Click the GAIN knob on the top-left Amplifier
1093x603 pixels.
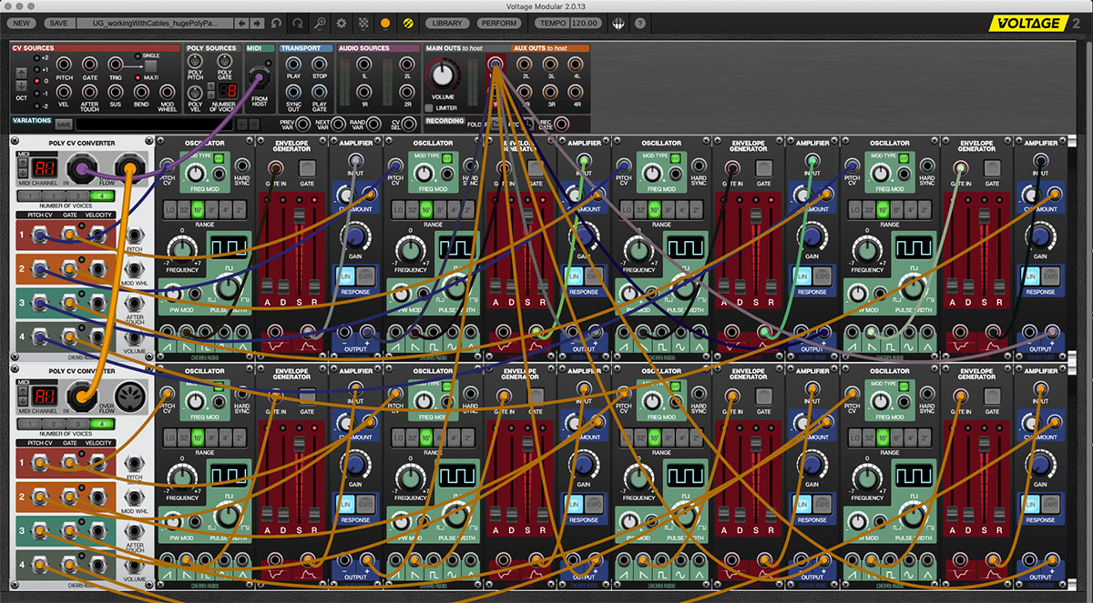pos(356,238)
